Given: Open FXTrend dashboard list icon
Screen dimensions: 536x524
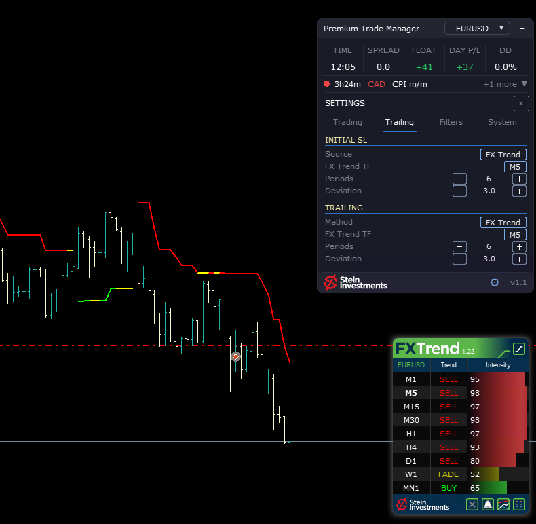Looking at the screenshot, I should pyautogui.click(x=519, y=504).
